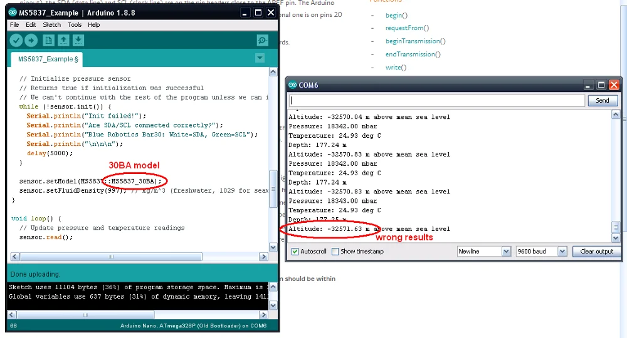Screen dimensions: 627x338
Task: Click the begin() link in webpage
Action: 396,15
